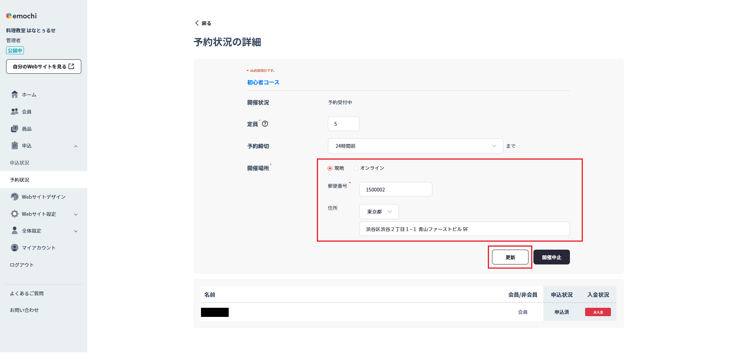Expand the Webサイト設定 chevron
This screenshot has width=731, height=353.
pos(76,214)
